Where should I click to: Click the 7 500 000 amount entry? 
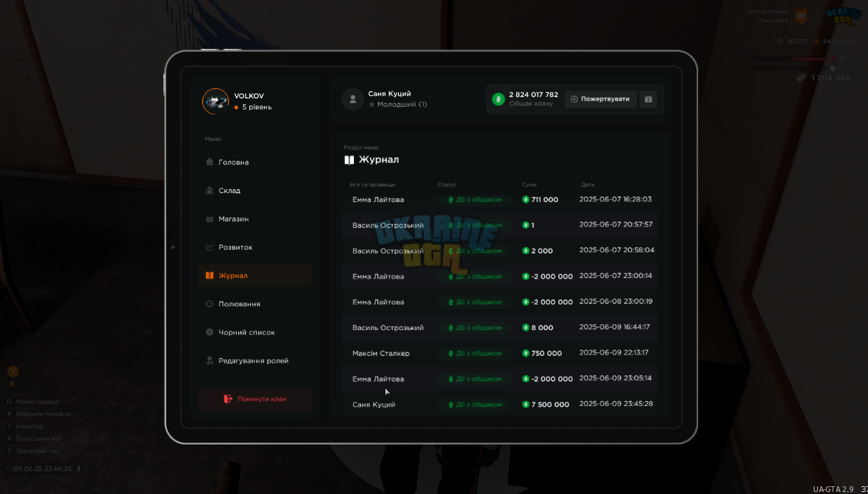point(546,405)
